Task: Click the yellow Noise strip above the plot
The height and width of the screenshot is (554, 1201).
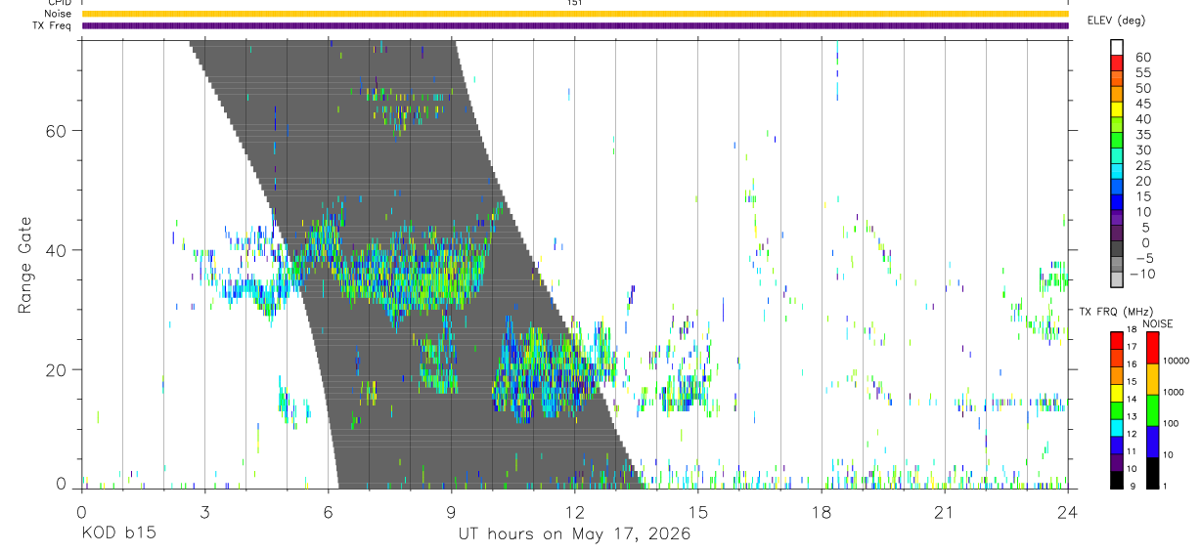Action: tap(575, 14)
